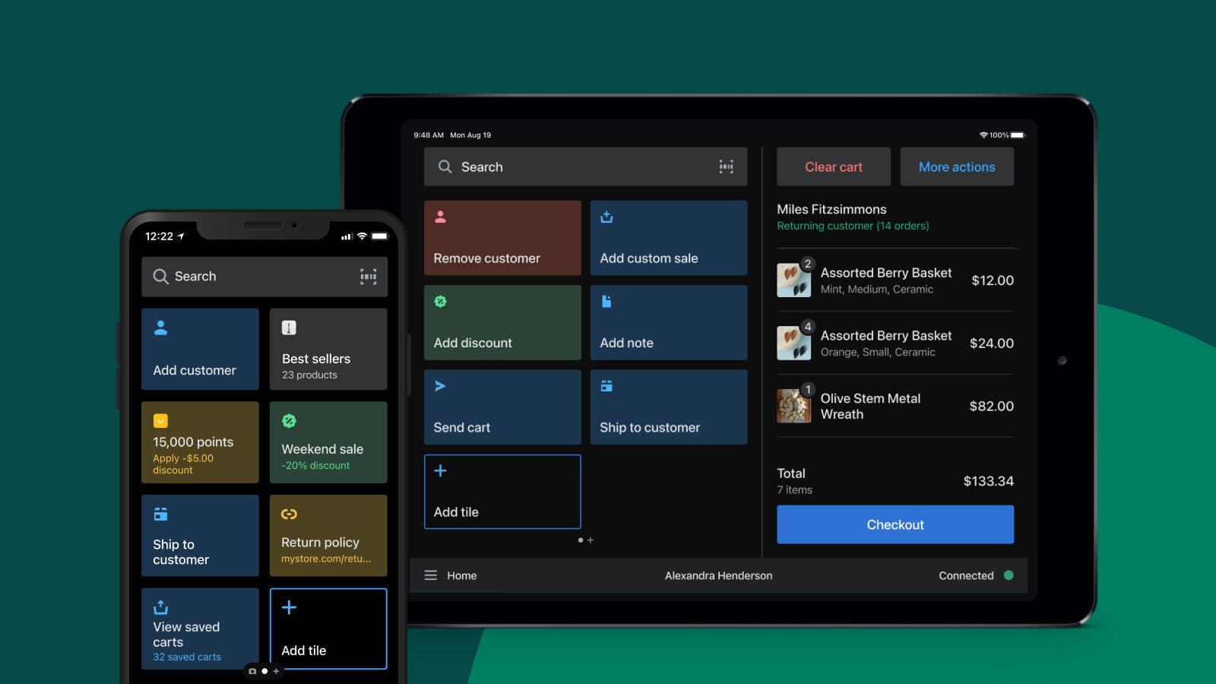Open Best sellers tile on phone

tap(328, 349)
